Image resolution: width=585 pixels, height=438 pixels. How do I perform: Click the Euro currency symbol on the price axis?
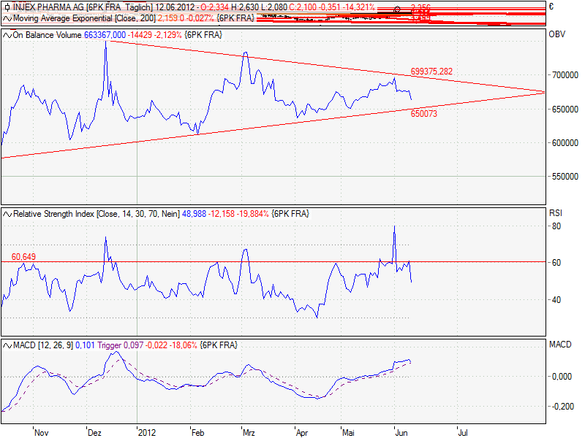tap(551, 7)
